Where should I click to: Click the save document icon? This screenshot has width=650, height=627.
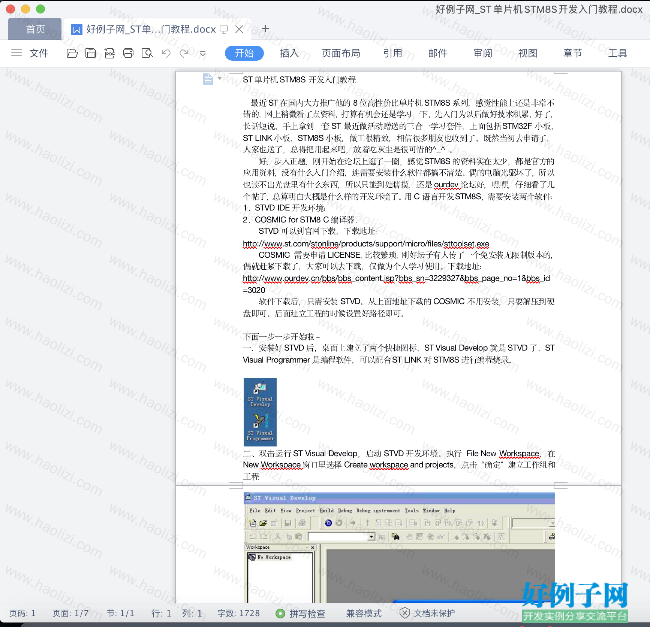[91, 53]
